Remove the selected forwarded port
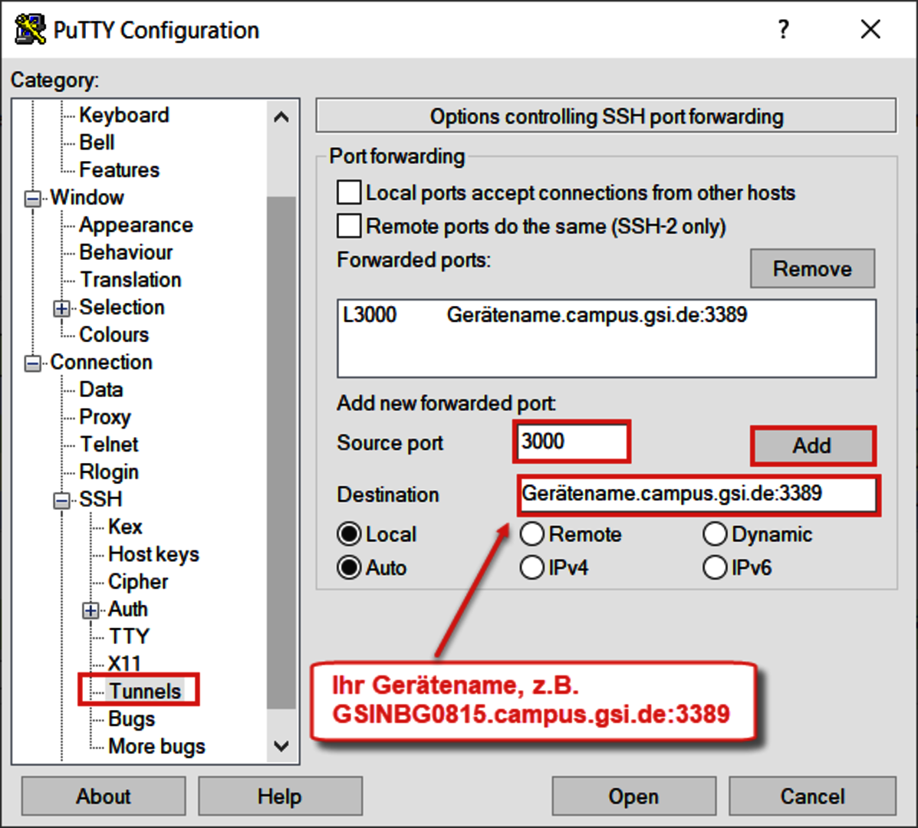 pyautogui.click(x=812, y=268)
